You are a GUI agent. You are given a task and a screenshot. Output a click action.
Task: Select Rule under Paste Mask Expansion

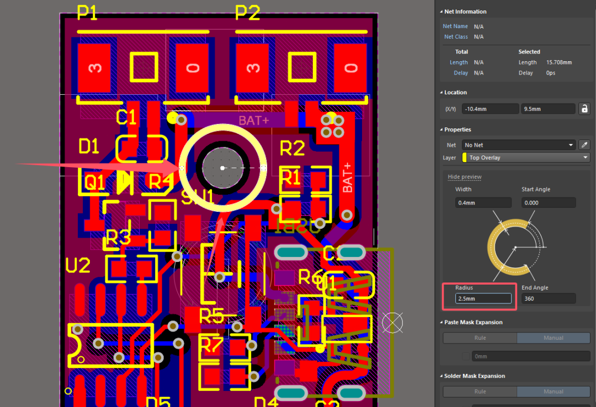pyautogui.click(x=480, y=338)
